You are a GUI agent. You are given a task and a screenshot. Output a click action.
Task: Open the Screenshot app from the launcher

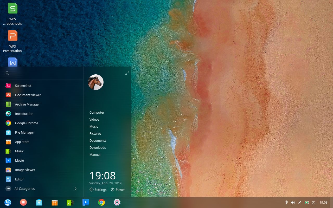tap(23, 86)
